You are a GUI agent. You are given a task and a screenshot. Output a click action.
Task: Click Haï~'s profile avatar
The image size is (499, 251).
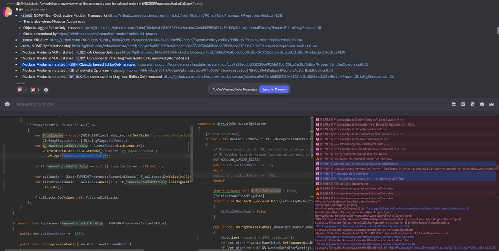click(7, 12)
